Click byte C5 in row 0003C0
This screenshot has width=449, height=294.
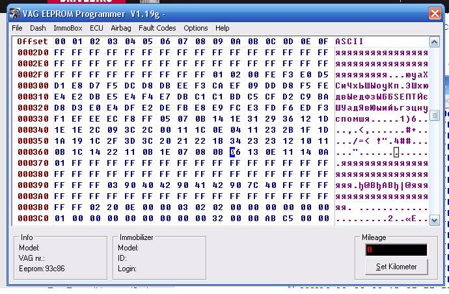pos(288,219)
